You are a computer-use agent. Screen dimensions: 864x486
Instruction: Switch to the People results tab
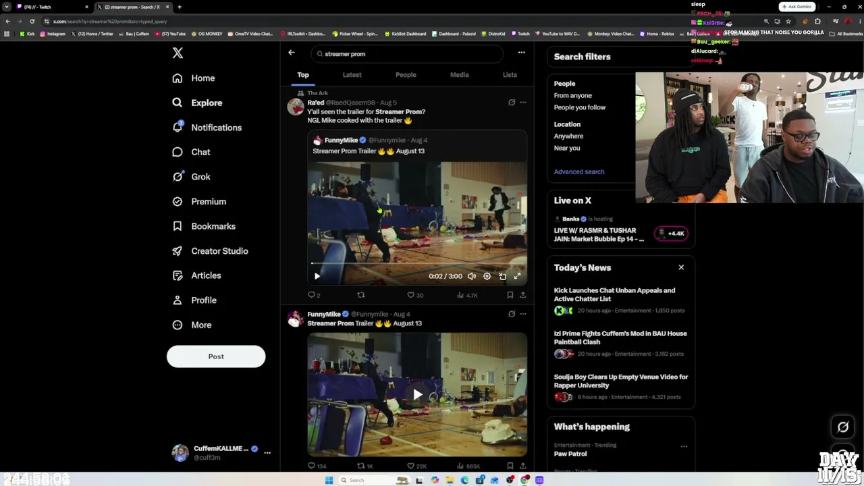406,75
